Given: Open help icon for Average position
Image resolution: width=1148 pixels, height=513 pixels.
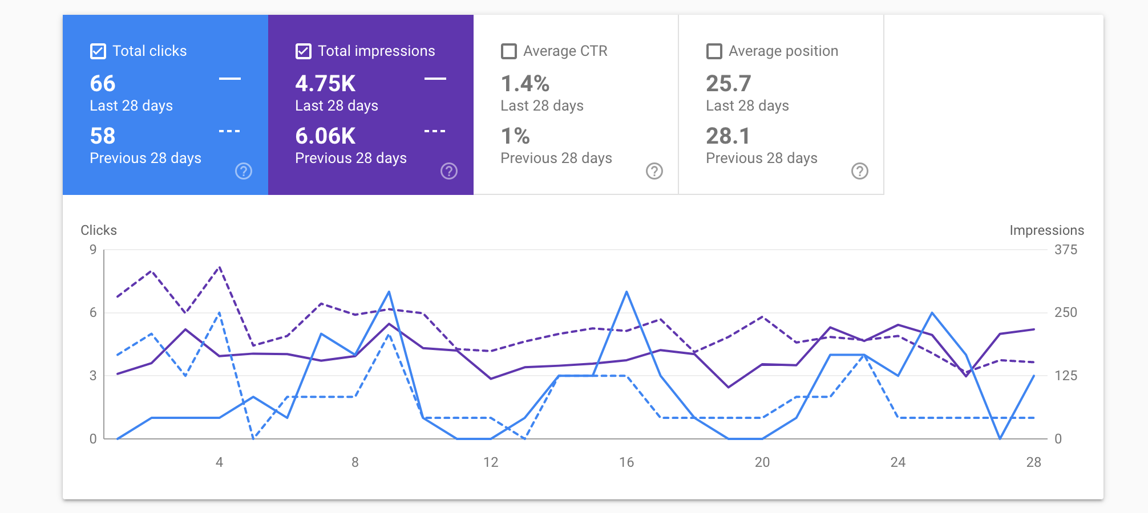Looking at the screenshot, I should [x=860, y=171].
